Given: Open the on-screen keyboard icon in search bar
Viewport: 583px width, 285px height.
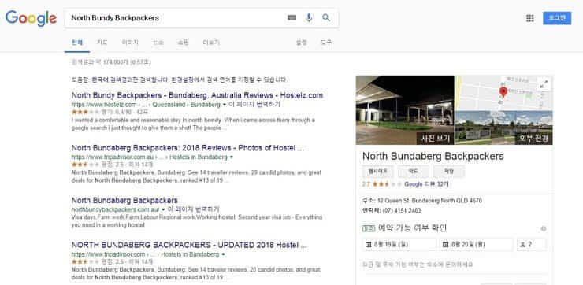Looking at the screenshot, I should point(291,17).
